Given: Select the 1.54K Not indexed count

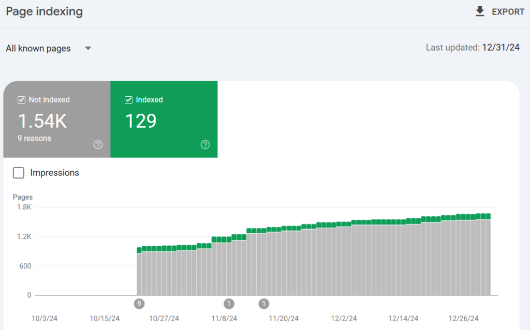Looking at the screenshot, I should pos(42,121).
